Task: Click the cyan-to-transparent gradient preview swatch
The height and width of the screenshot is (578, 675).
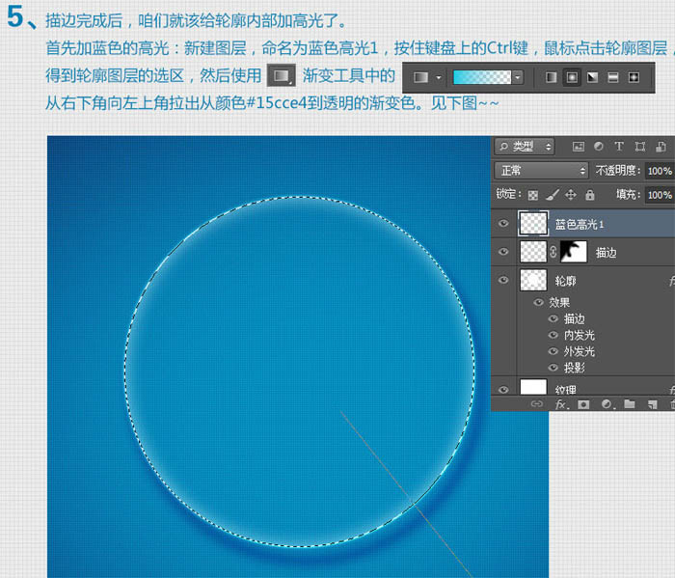Action: click(x=482, y=77)
